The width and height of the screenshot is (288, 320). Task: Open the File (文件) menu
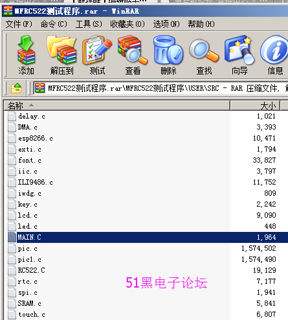click(19, 24)
